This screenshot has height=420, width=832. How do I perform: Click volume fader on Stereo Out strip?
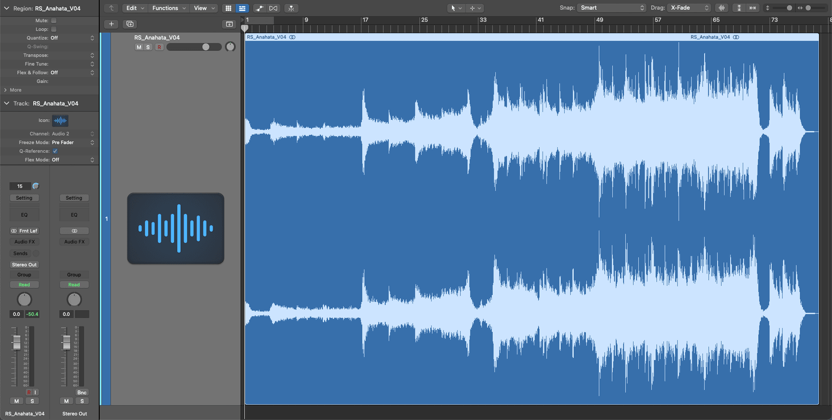[67, 342]
